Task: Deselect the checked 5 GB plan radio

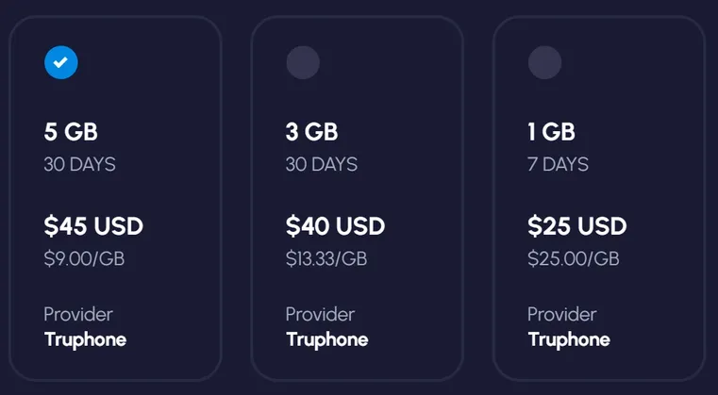Action: [61, 62]
